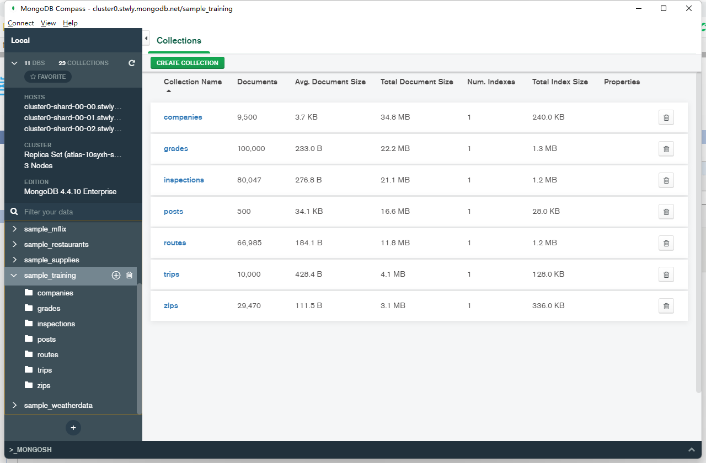The width and height of the screenshot is (706, 463).
Task: Click the folder icon beside inspections in sidebar
Action: (x=29, y=324)
